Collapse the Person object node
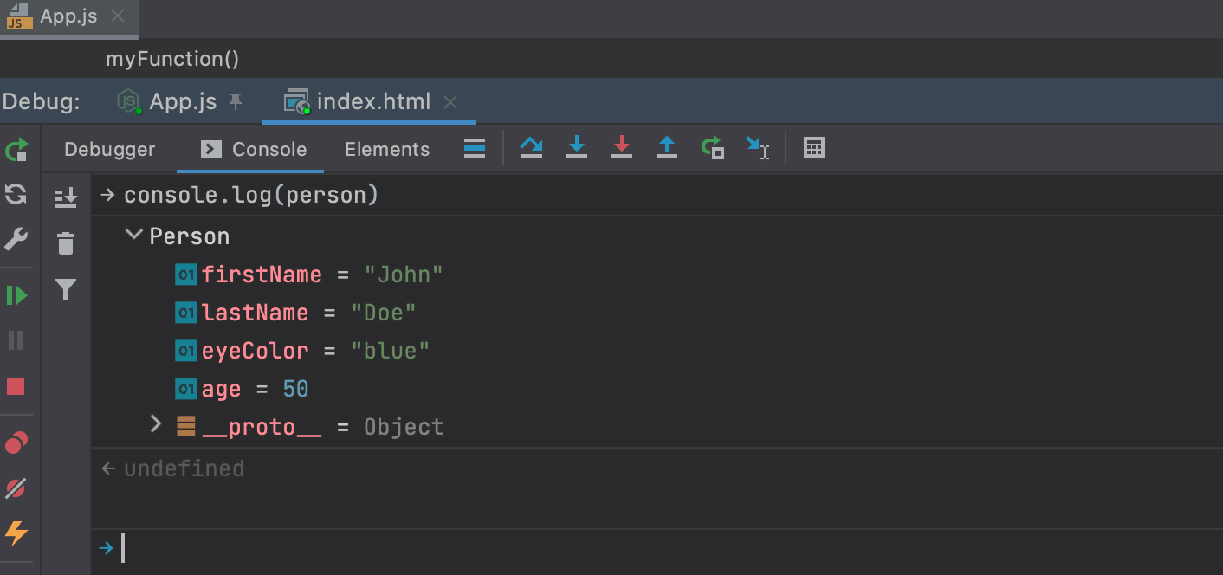Screen dimensions: 1223x575 134,235
